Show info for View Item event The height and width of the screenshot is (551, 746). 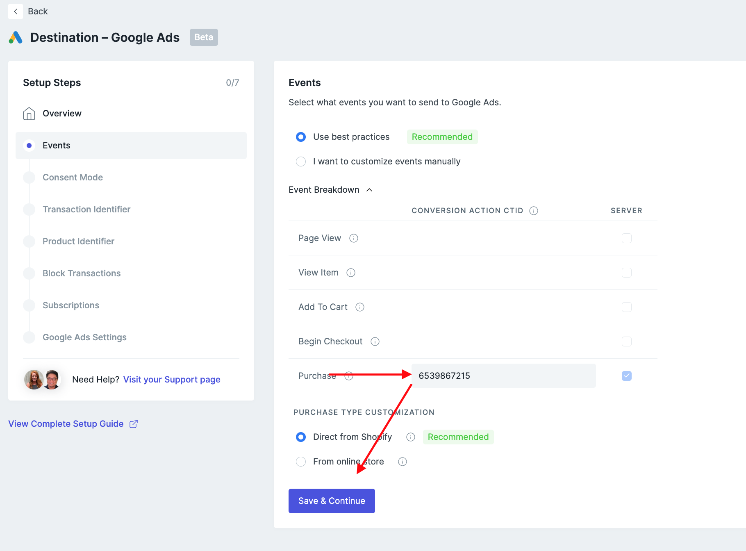click(351, 273)
